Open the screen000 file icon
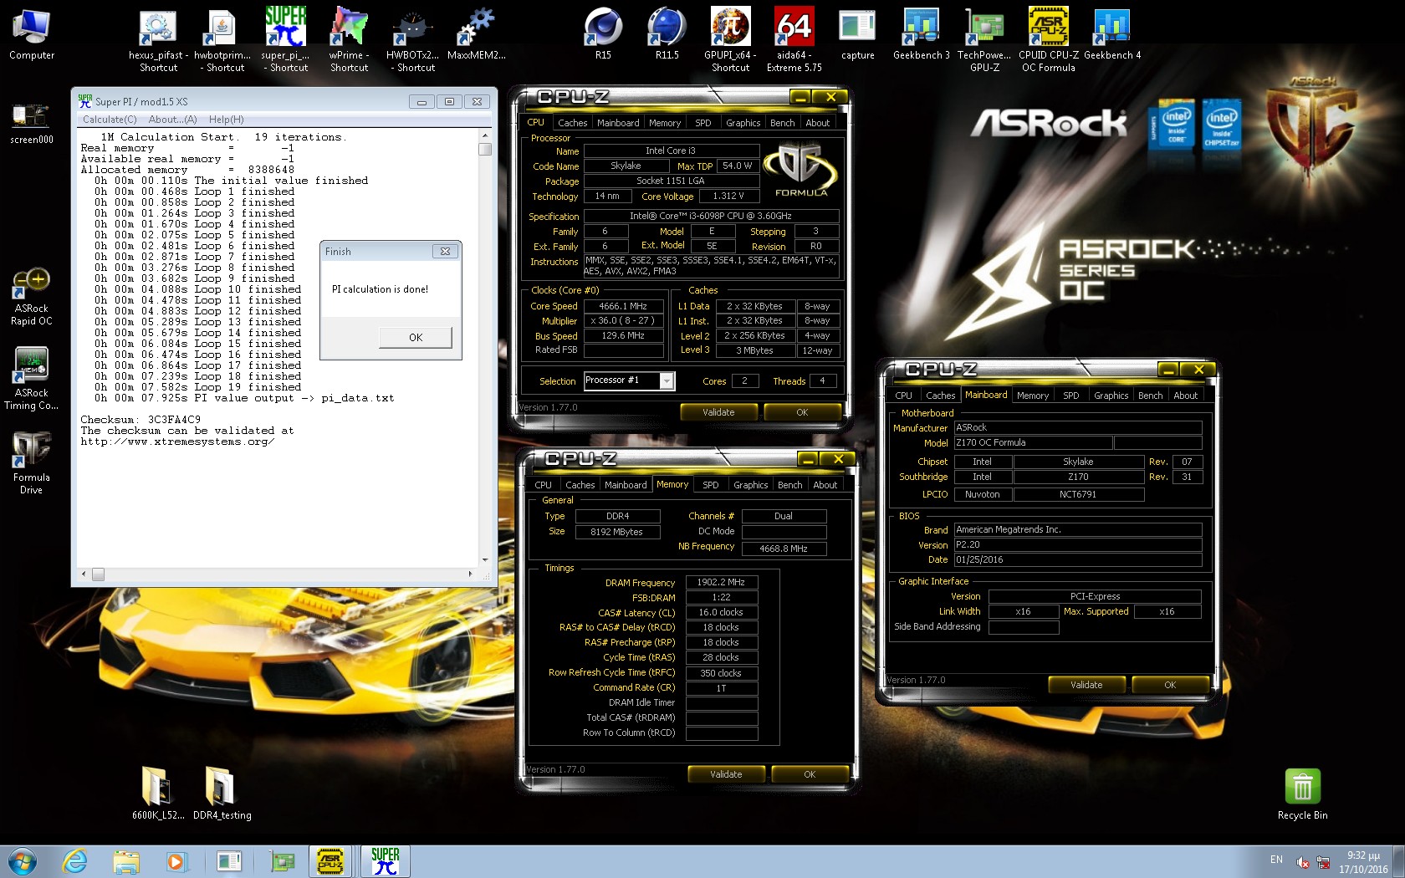1405x878 pixels. 32,123
